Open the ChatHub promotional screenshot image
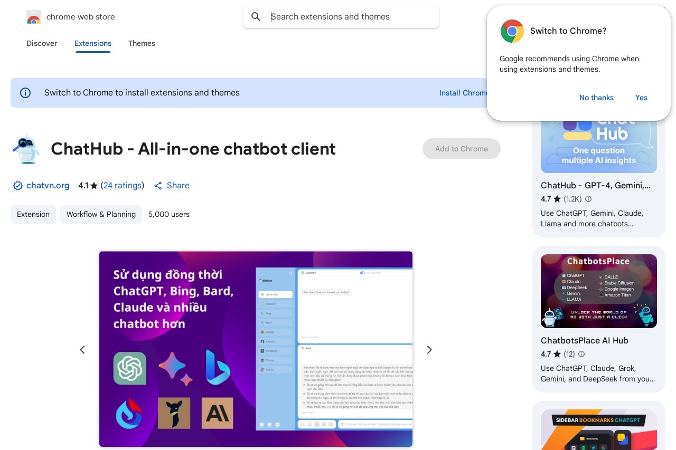Viewport: 676px width, 450px height. pyautogui.click(x=256, y=349)
